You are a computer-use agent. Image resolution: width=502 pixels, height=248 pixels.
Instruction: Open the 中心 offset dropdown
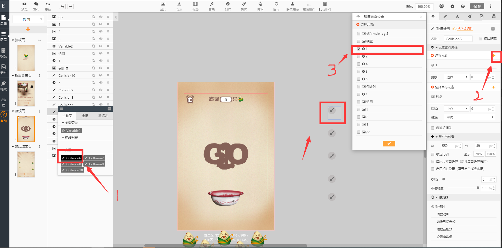(457, 109)
